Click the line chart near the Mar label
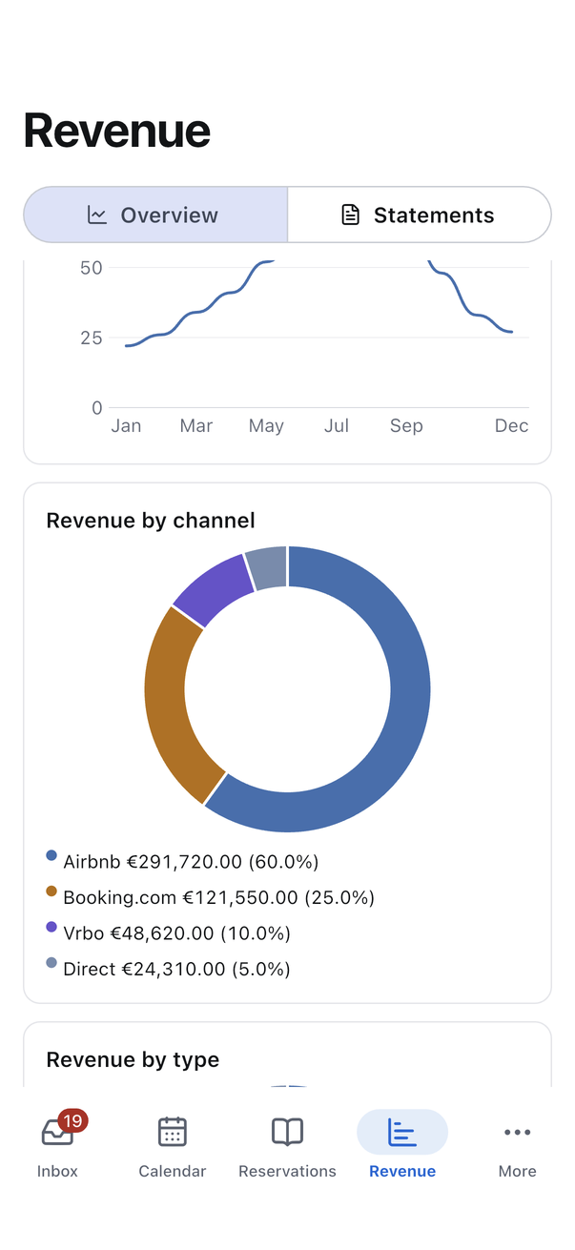 point(195,312)
